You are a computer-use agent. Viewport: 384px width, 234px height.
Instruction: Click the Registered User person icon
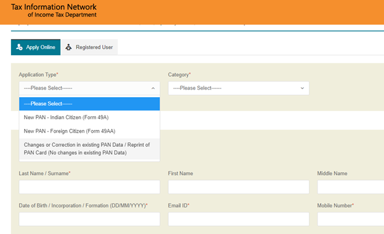[68, 47]
